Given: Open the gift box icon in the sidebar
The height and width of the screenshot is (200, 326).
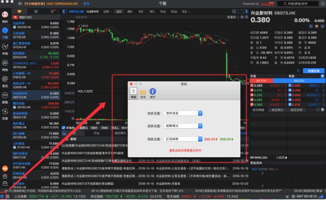Looking at the screenshot, I should (5, 177).
